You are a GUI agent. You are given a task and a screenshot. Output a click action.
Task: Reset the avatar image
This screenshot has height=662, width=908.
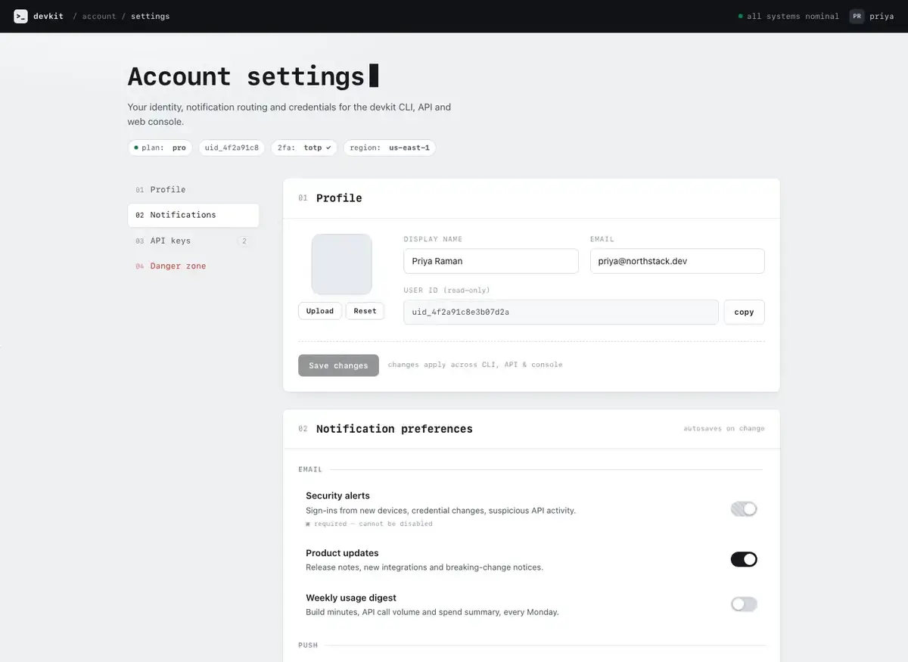[x=365, y=311]
